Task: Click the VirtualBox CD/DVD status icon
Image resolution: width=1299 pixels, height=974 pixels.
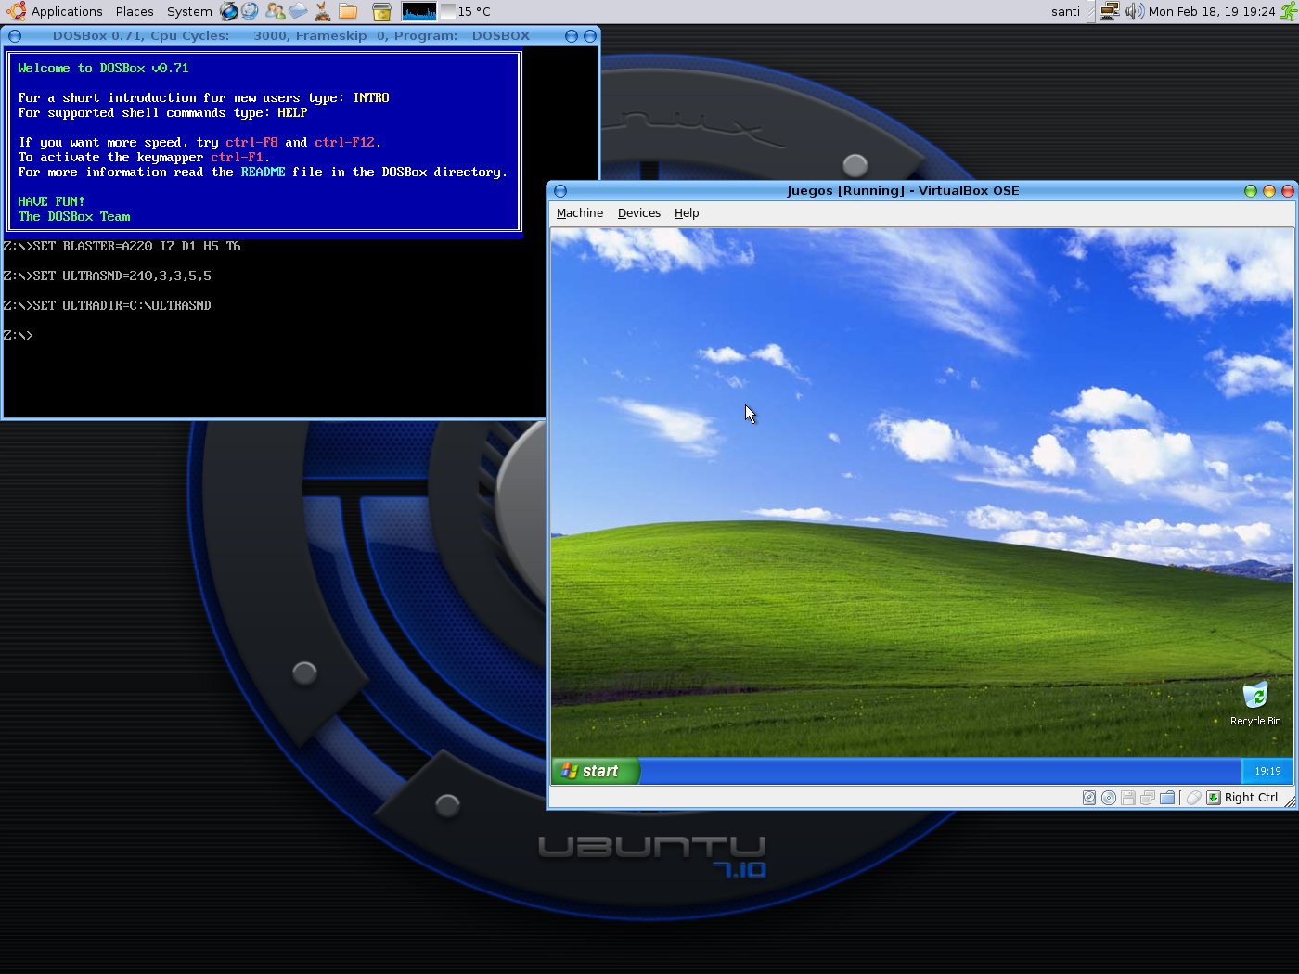Action: coord(1109,798)
